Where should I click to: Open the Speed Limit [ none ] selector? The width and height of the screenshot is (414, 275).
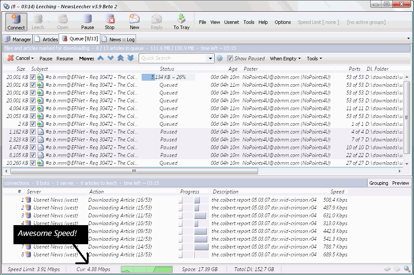tap(318, 22)
